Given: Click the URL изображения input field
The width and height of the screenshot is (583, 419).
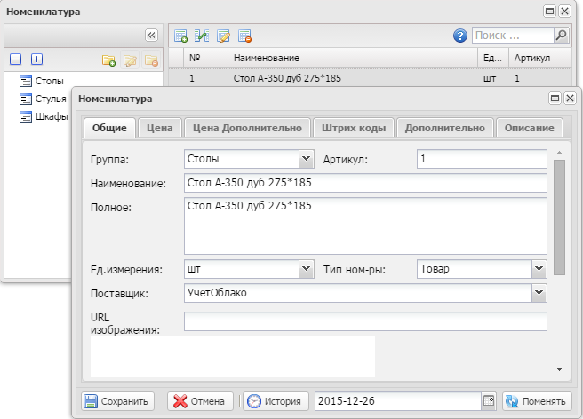Looking at the screenshot, I should click(x=365, y=321).
